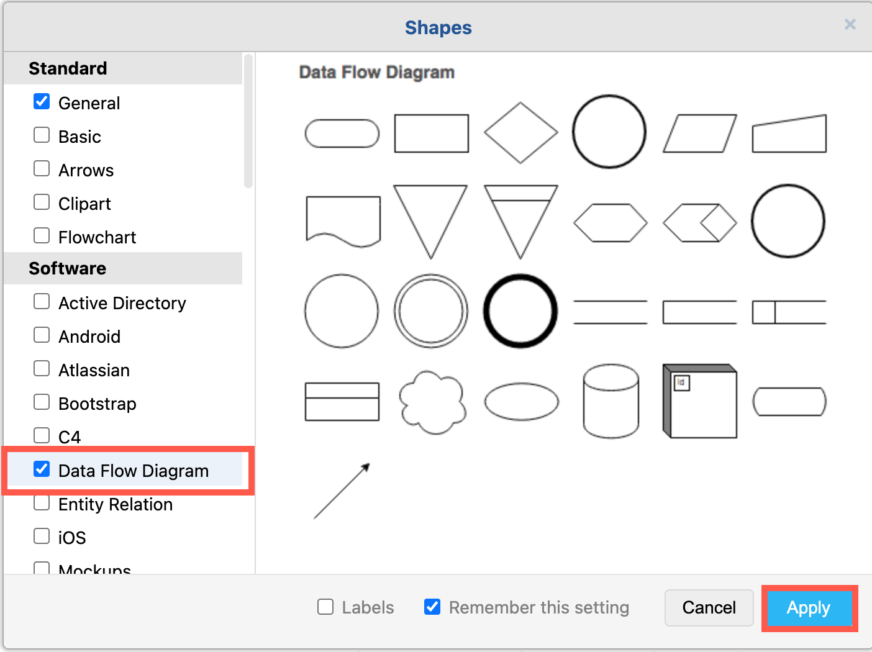Check the Entity Relation library
The image size is (872, 652).
tap(41, 502)
